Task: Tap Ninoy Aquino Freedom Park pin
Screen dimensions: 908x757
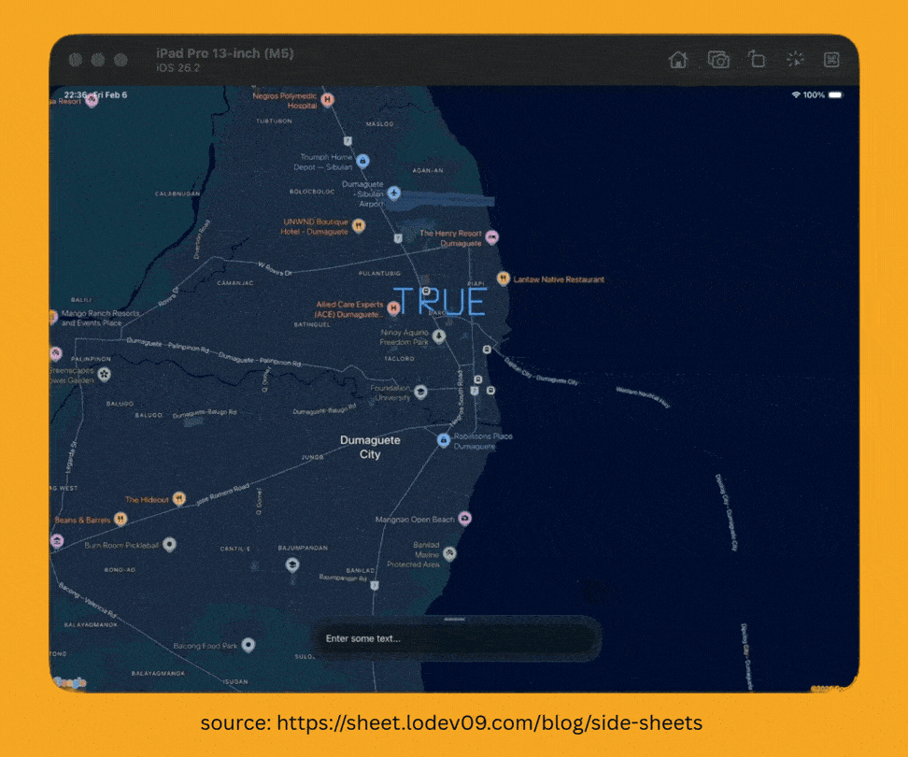Action: pyautogui.click(x=439, y=336)
